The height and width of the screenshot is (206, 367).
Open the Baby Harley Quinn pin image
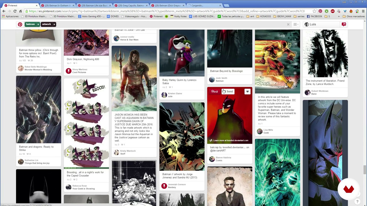(182, 53)
